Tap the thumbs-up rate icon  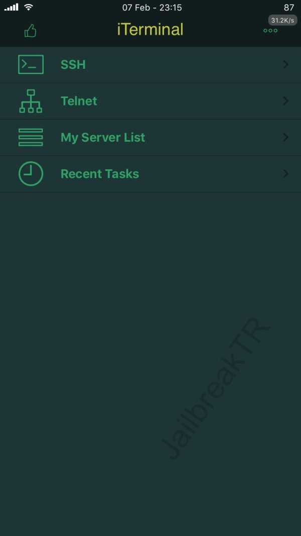coord(31,31)
